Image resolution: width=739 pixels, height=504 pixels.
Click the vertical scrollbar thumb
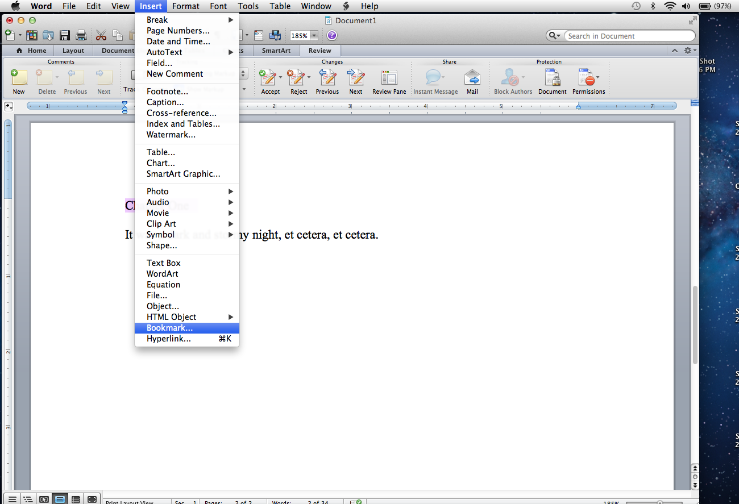point(695,325)
